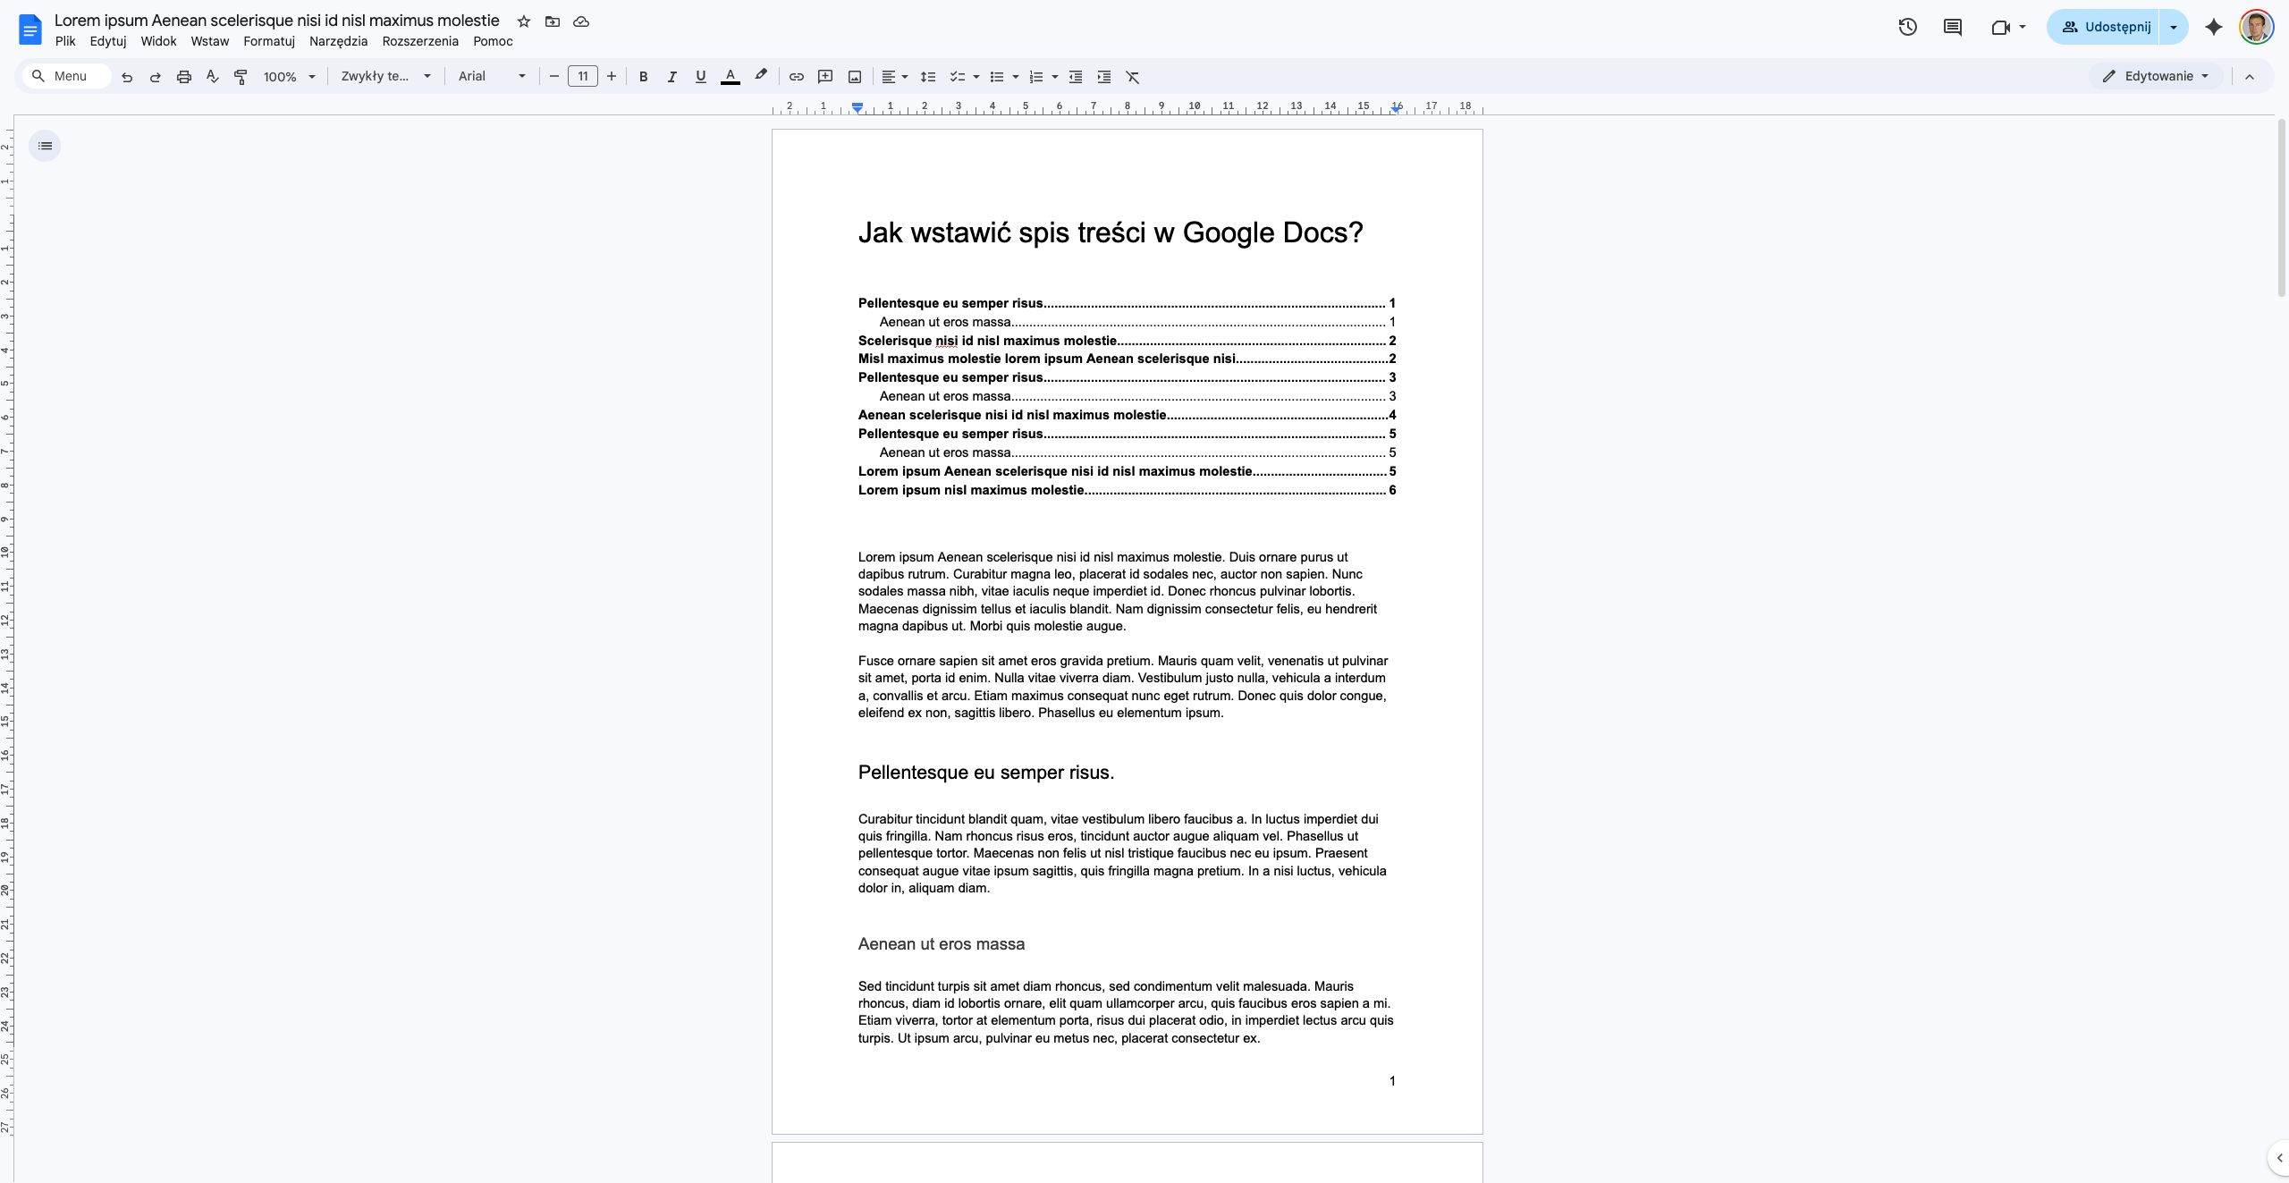Open version history clock icon

[x=1908, y=27]
